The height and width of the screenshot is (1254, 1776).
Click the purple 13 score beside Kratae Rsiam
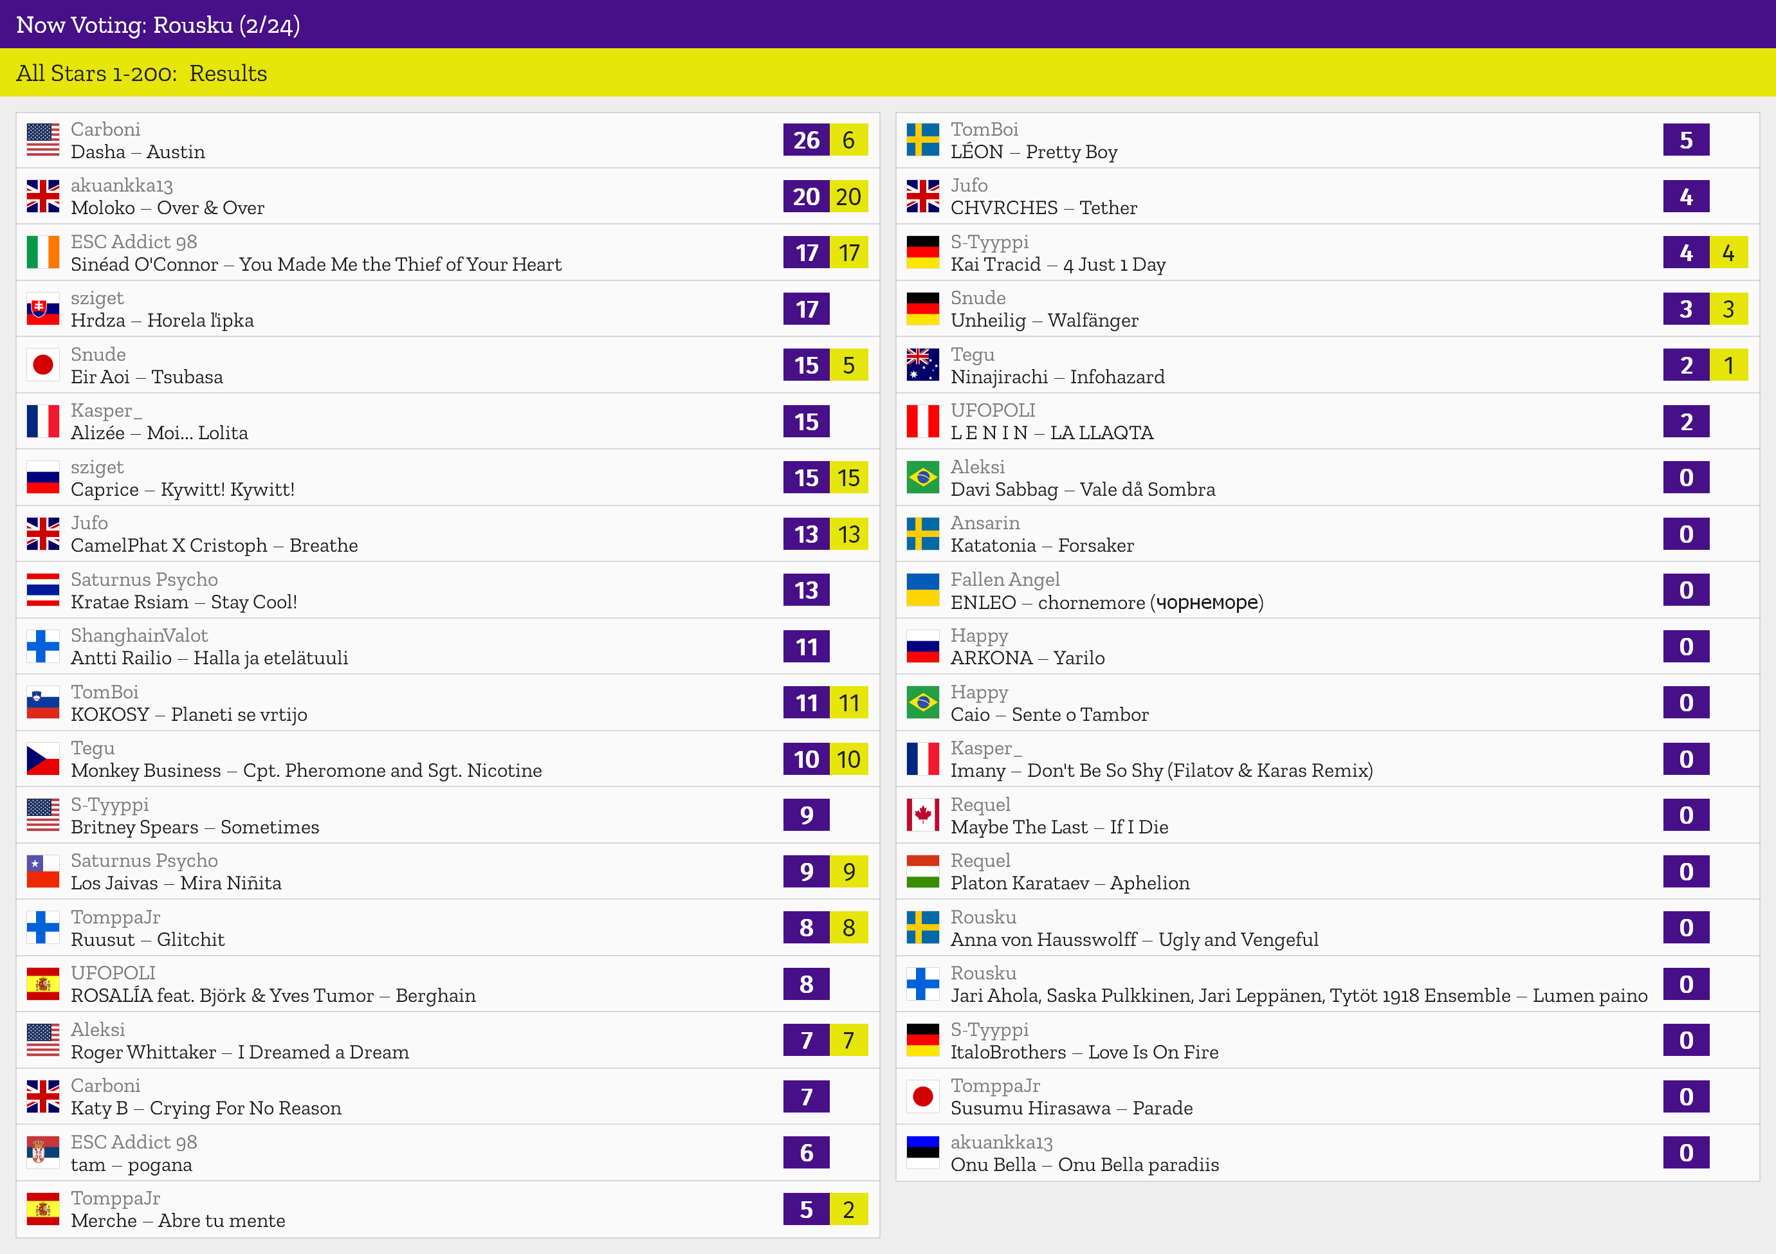[806, 590]
